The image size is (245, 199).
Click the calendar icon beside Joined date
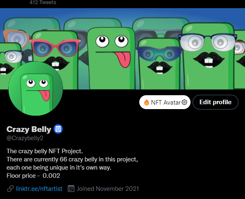(x=71, y=189)
